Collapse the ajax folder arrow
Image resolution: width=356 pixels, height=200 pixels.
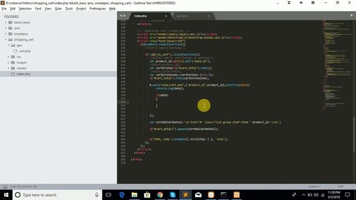[9, 45]
